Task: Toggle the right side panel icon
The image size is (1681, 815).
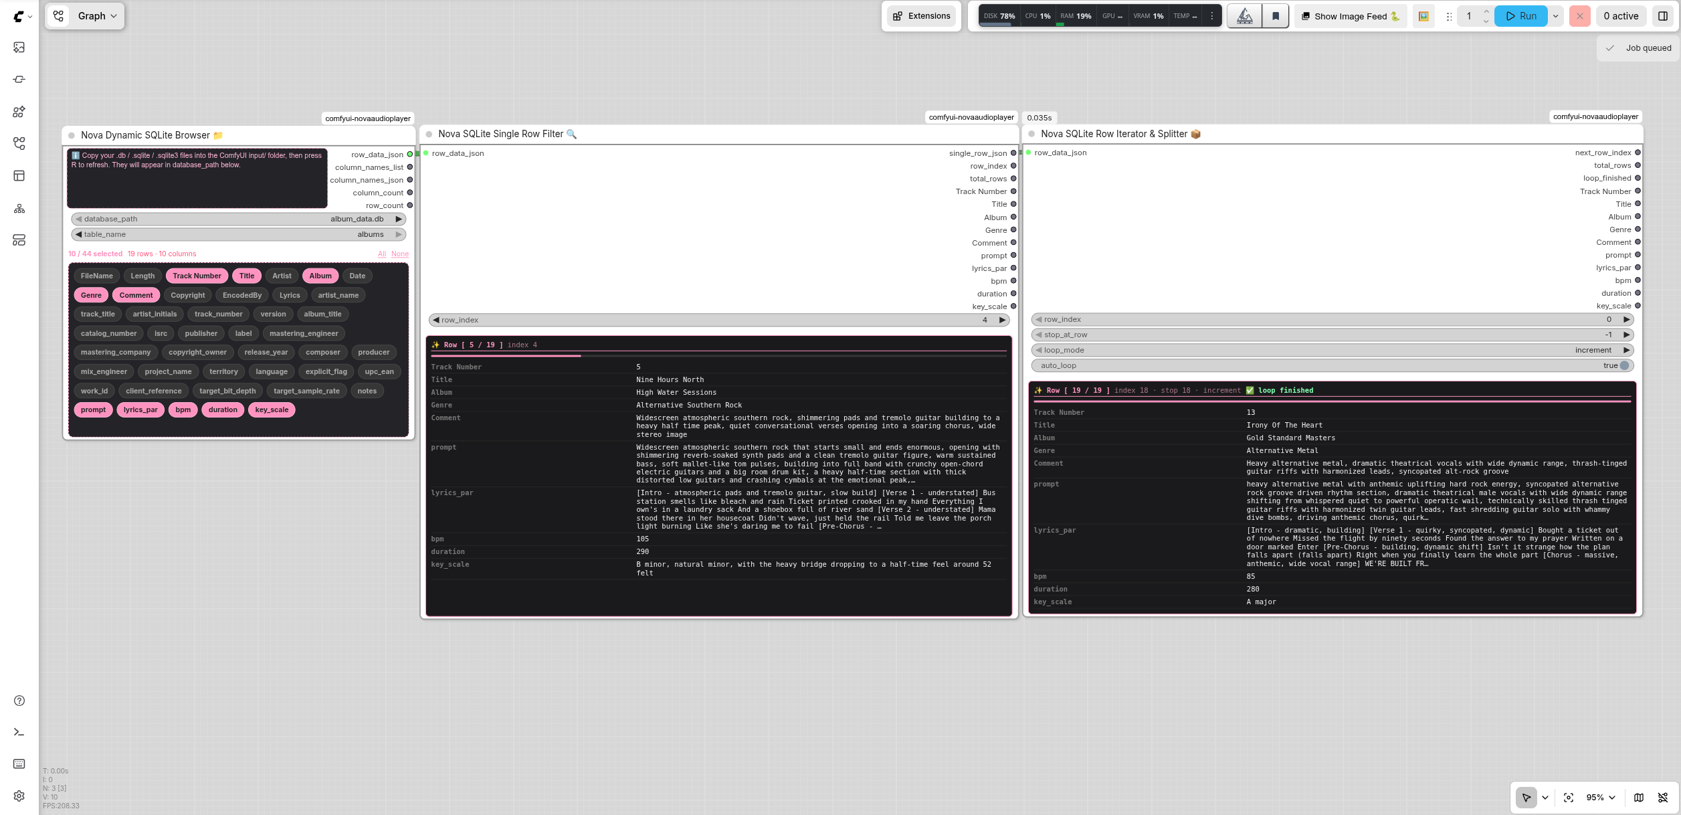Action: [1663, 16]
